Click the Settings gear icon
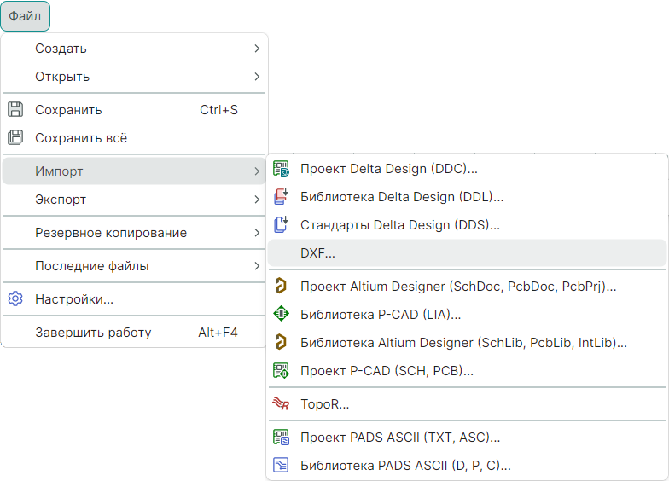 pyautogui.click(x=15, y=299)
